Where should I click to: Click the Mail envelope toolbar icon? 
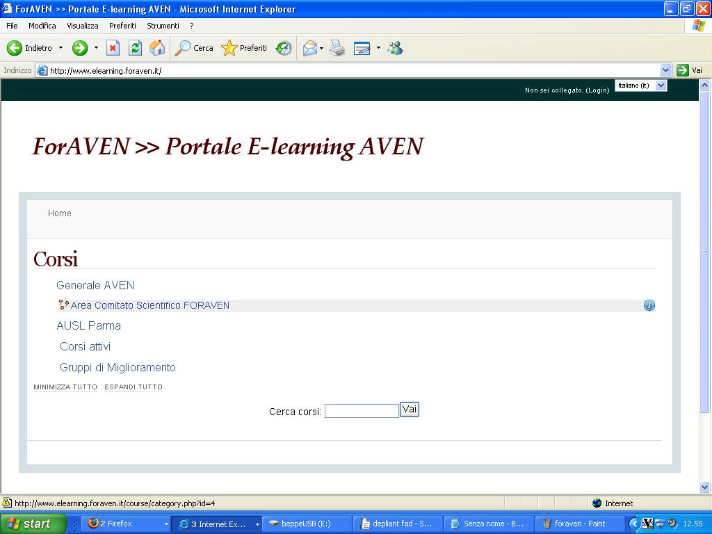click(x=310, y=48)
